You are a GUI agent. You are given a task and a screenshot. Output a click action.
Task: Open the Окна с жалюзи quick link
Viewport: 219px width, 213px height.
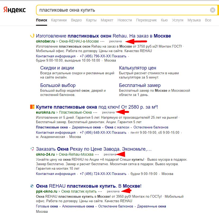pyautogui.click(x=117, y=127)
